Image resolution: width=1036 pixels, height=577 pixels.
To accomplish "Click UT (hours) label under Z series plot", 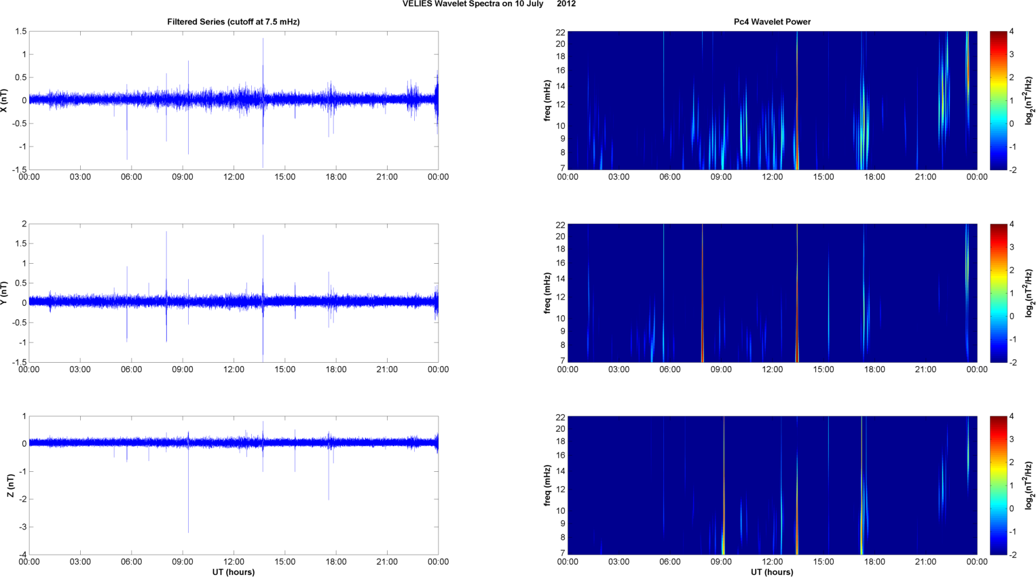I will 233,572.
